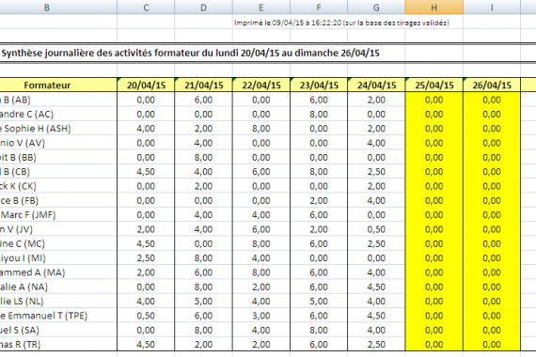536x357 pixels.
Task: Select column E header
Action: coord(261,8)
